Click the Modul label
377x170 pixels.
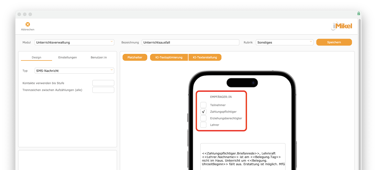27,43
